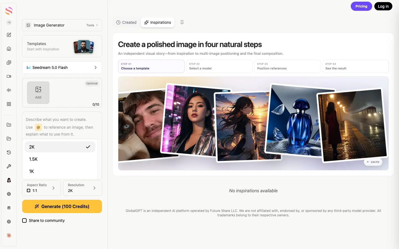Open the new chat edit icon

point(9,35)
